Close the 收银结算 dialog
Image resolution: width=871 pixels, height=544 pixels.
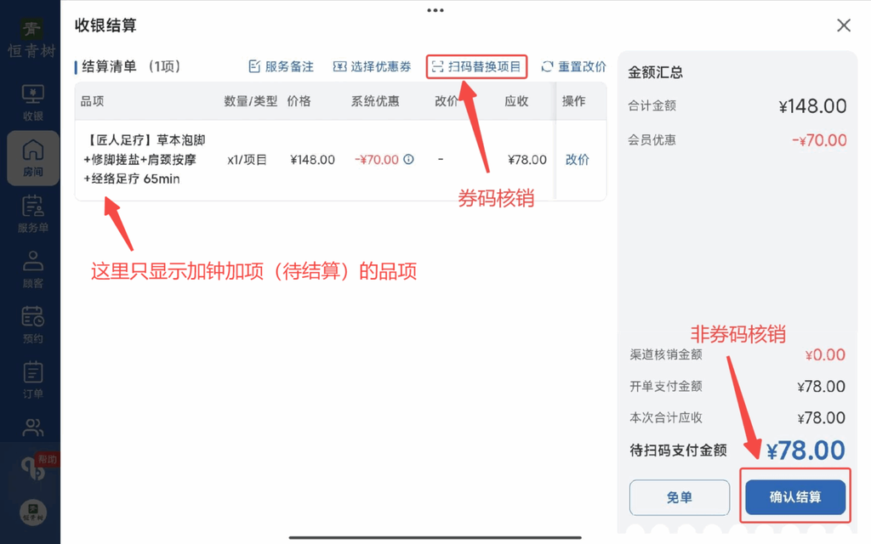tap(843, 25)
